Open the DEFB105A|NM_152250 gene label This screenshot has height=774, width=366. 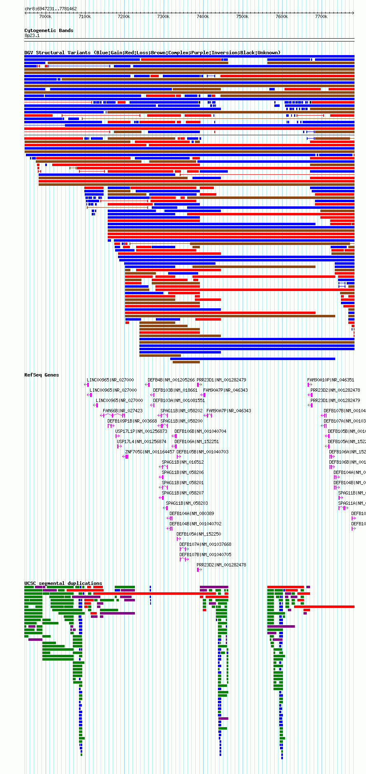click(199, 534)
